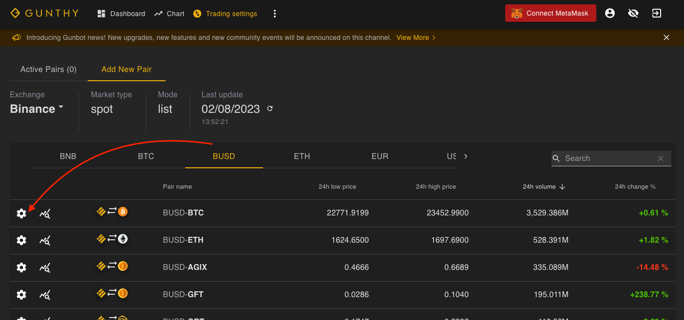Open Trading settings

225,14
